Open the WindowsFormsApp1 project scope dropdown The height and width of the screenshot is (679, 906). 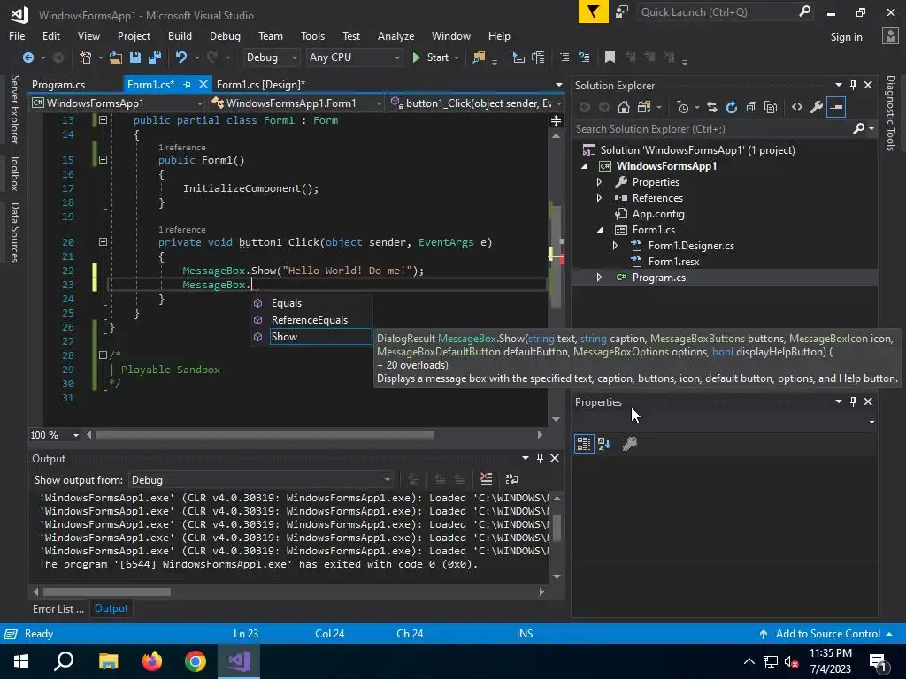(x=118, y=103)
